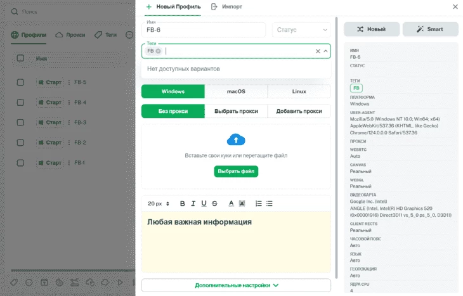The image size is (463, 296).
Task: Toggle bold formatting in the notes editor
Action: (x=183, y=203)
